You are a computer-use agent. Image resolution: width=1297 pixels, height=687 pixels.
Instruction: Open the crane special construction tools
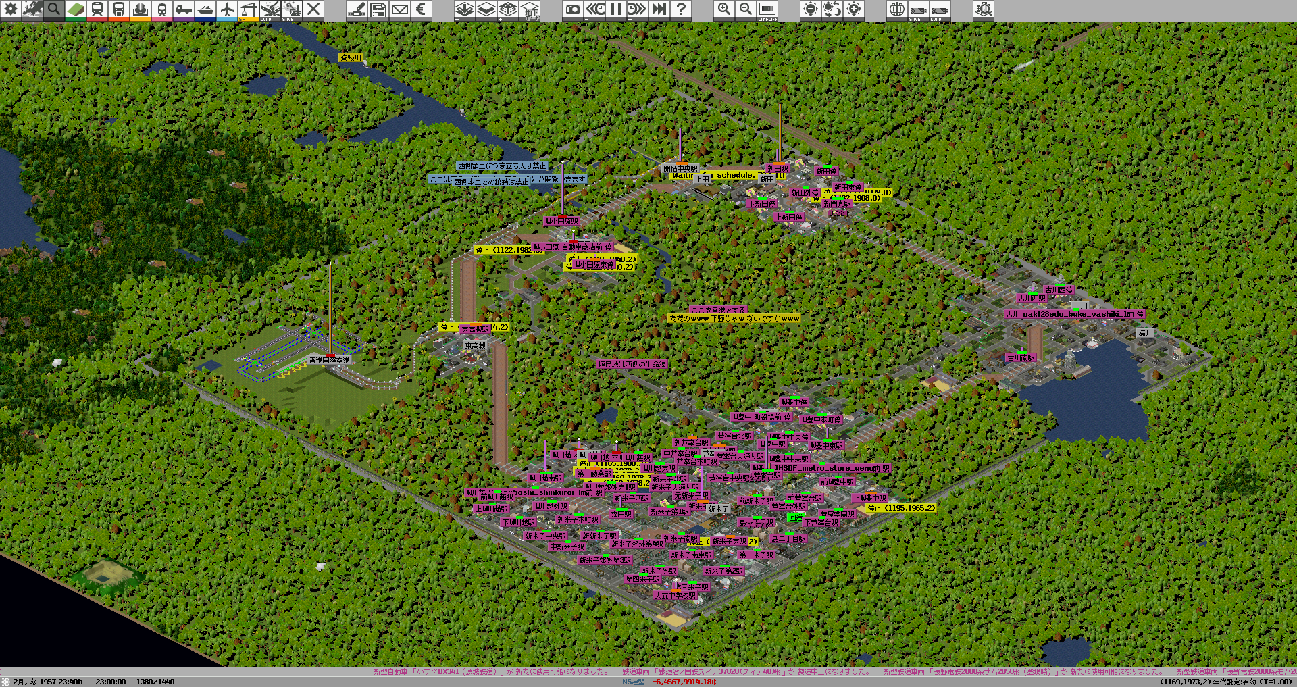click(x=249, y=9)
